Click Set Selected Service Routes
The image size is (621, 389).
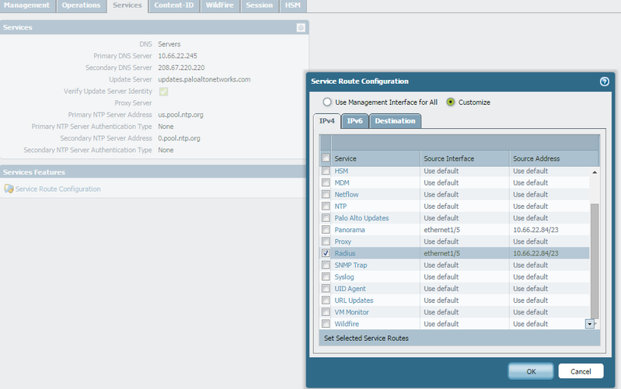click(366, 338)
